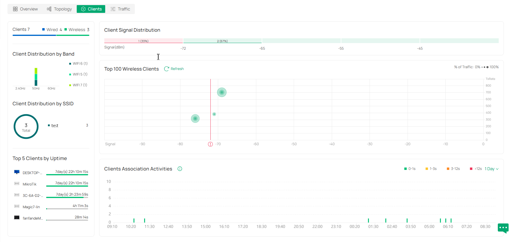Click the small bubble at TxRate 400
The height and width of the screenshot is (242, 511).
tap(214, 114)
